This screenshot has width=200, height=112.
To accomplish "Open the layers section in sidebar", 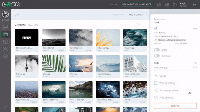I will [x=5, y=56].
